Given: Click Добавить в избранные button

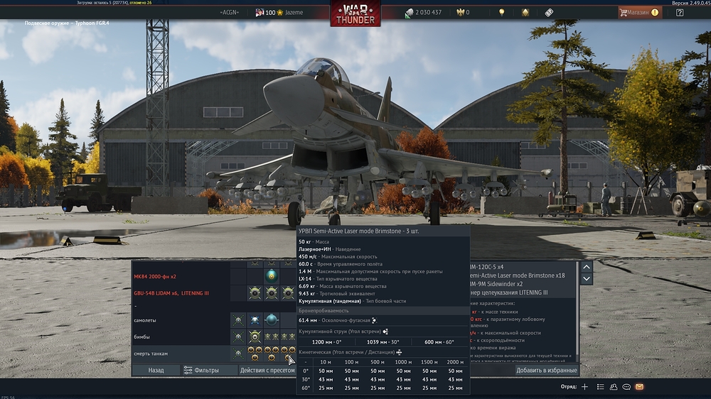Looking at the screenshot, I should click(546, 370).
